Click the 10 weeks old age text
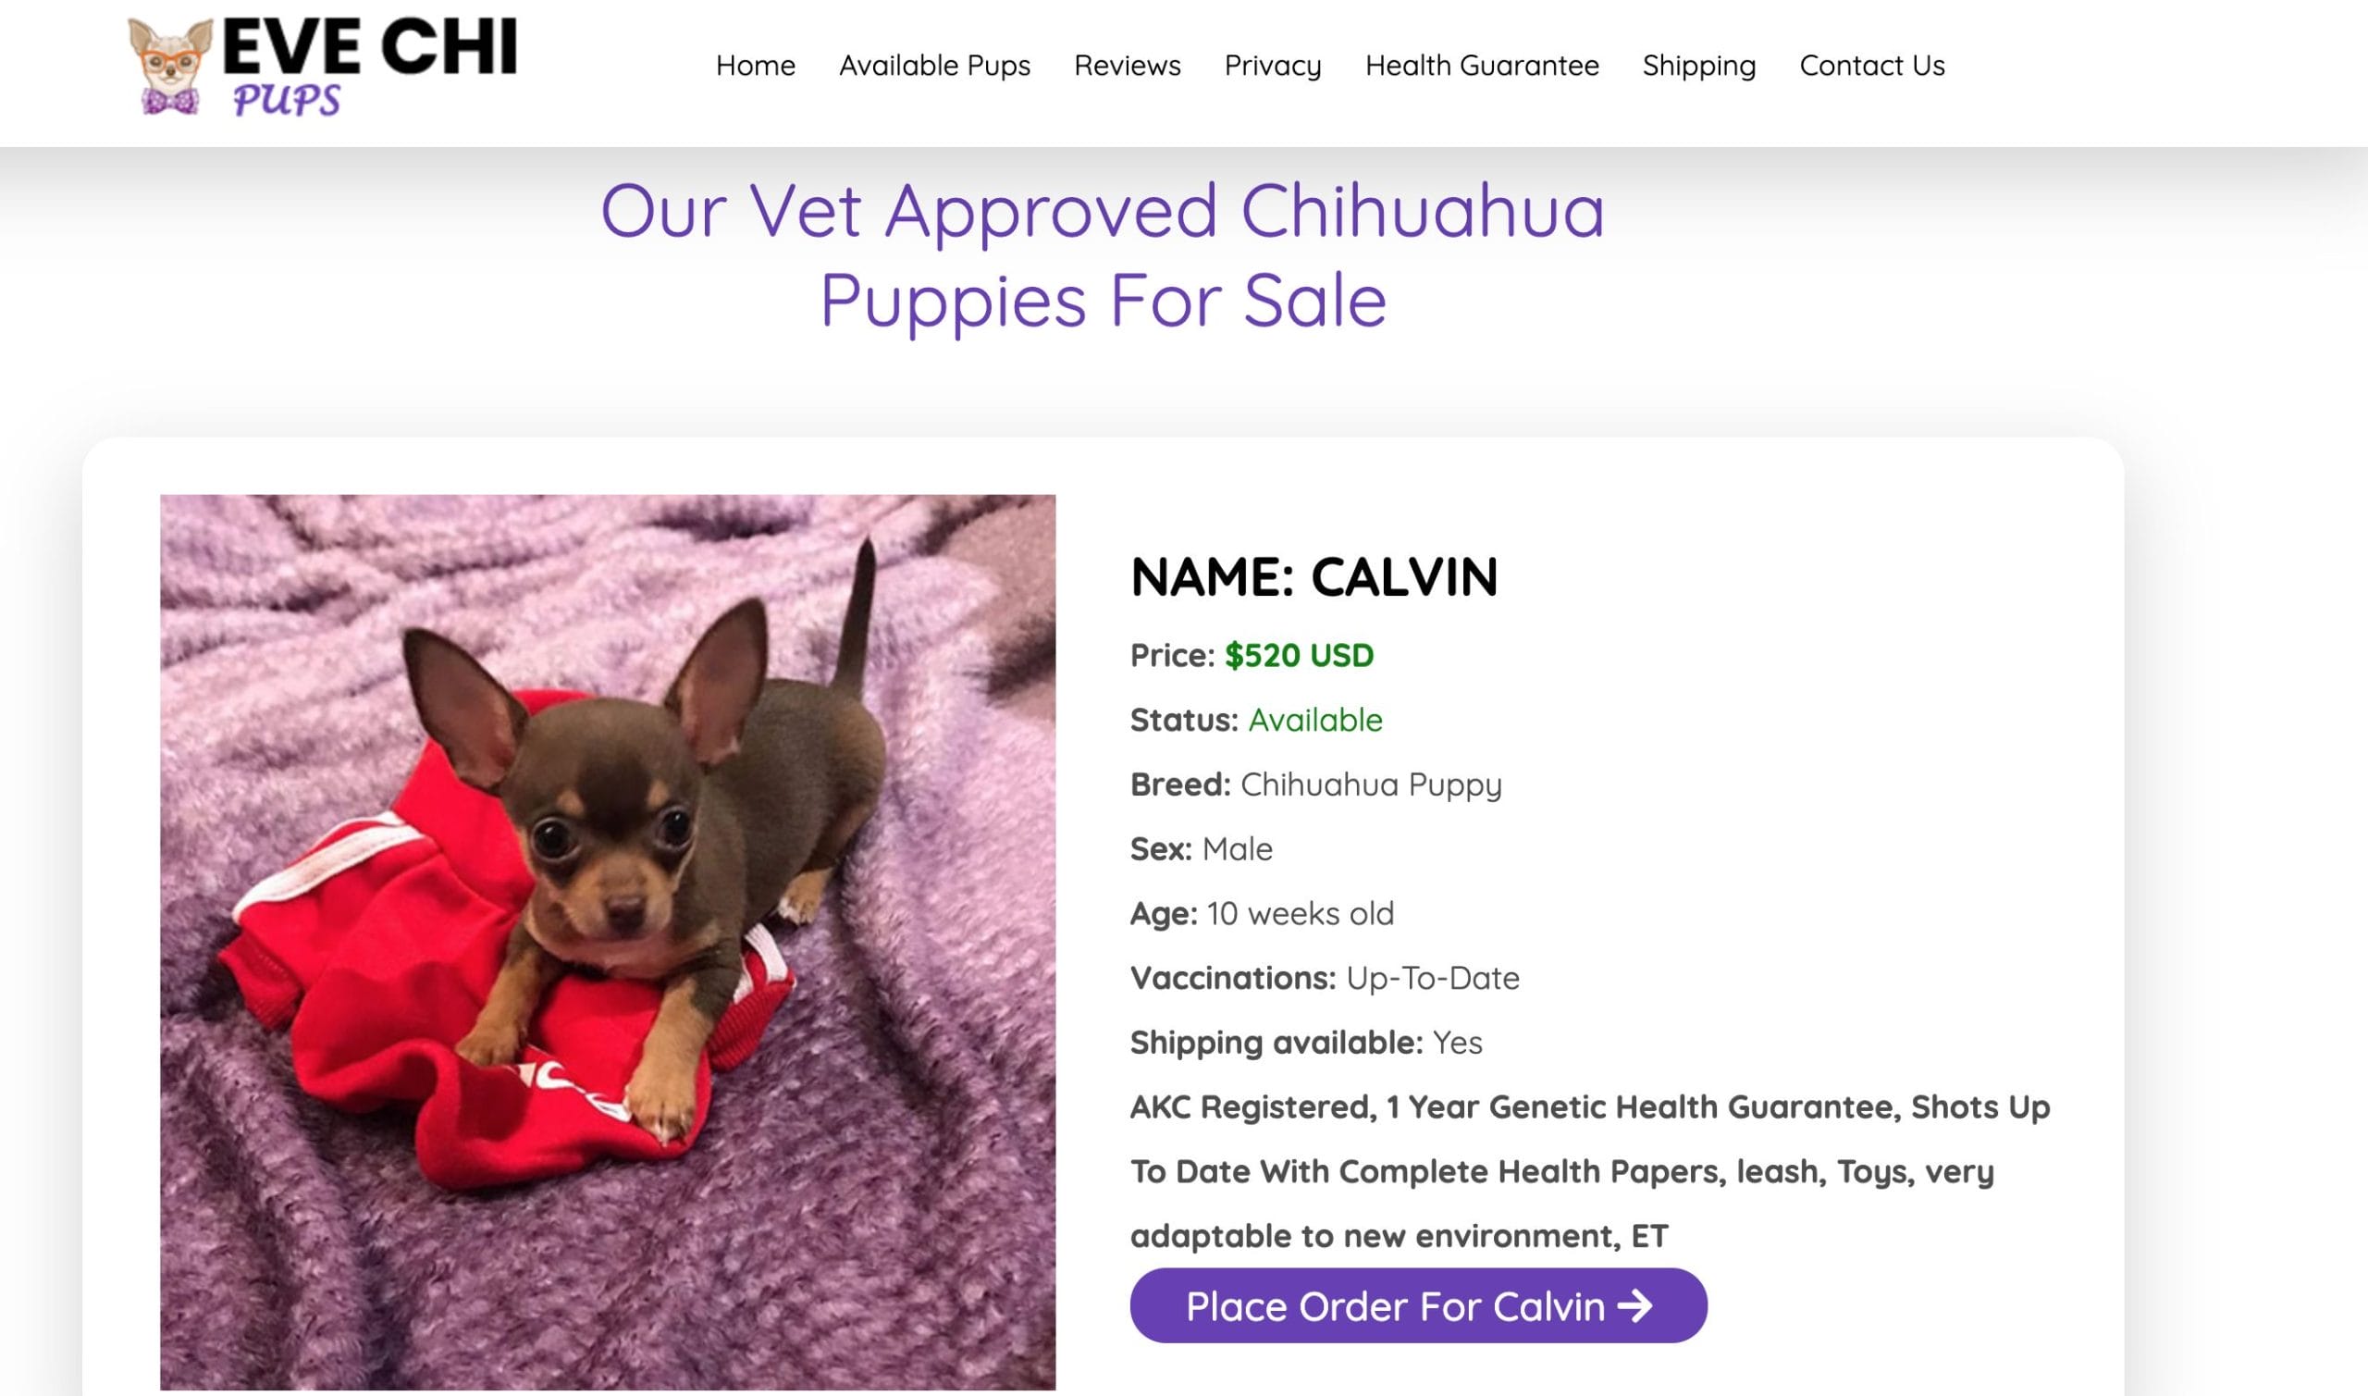The height and width of the screenshot is (1396, 2368). [1300, 913]
